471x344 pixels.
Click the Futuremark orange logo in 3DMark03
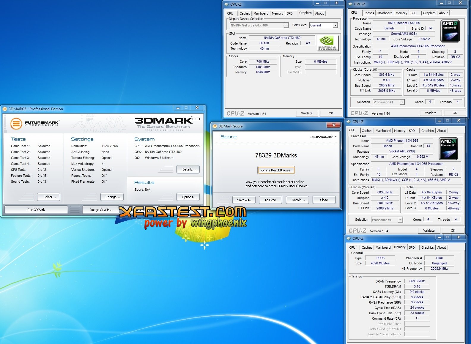(16, 123)
